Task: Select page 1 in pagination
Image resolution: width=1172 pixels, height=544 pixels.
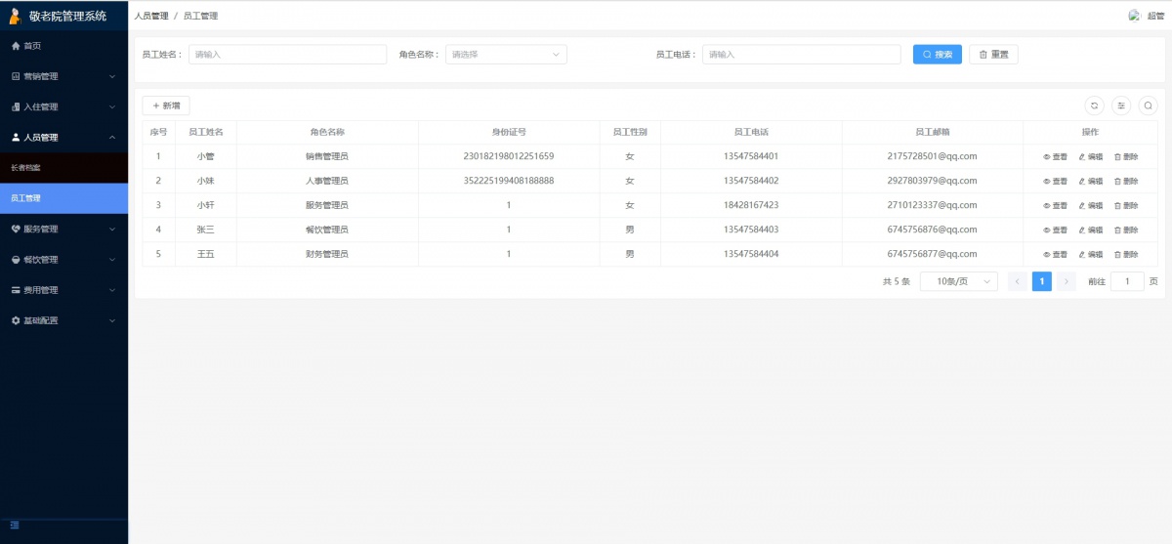Action: pos(1042,281)
